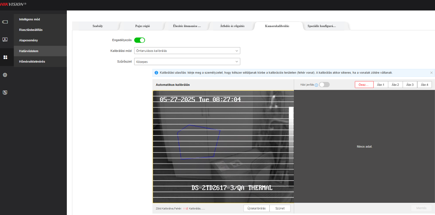The height and width of the screenshot is (215, 435).
Task: Disable the Engedélyezés toggle
Action: 139,40
